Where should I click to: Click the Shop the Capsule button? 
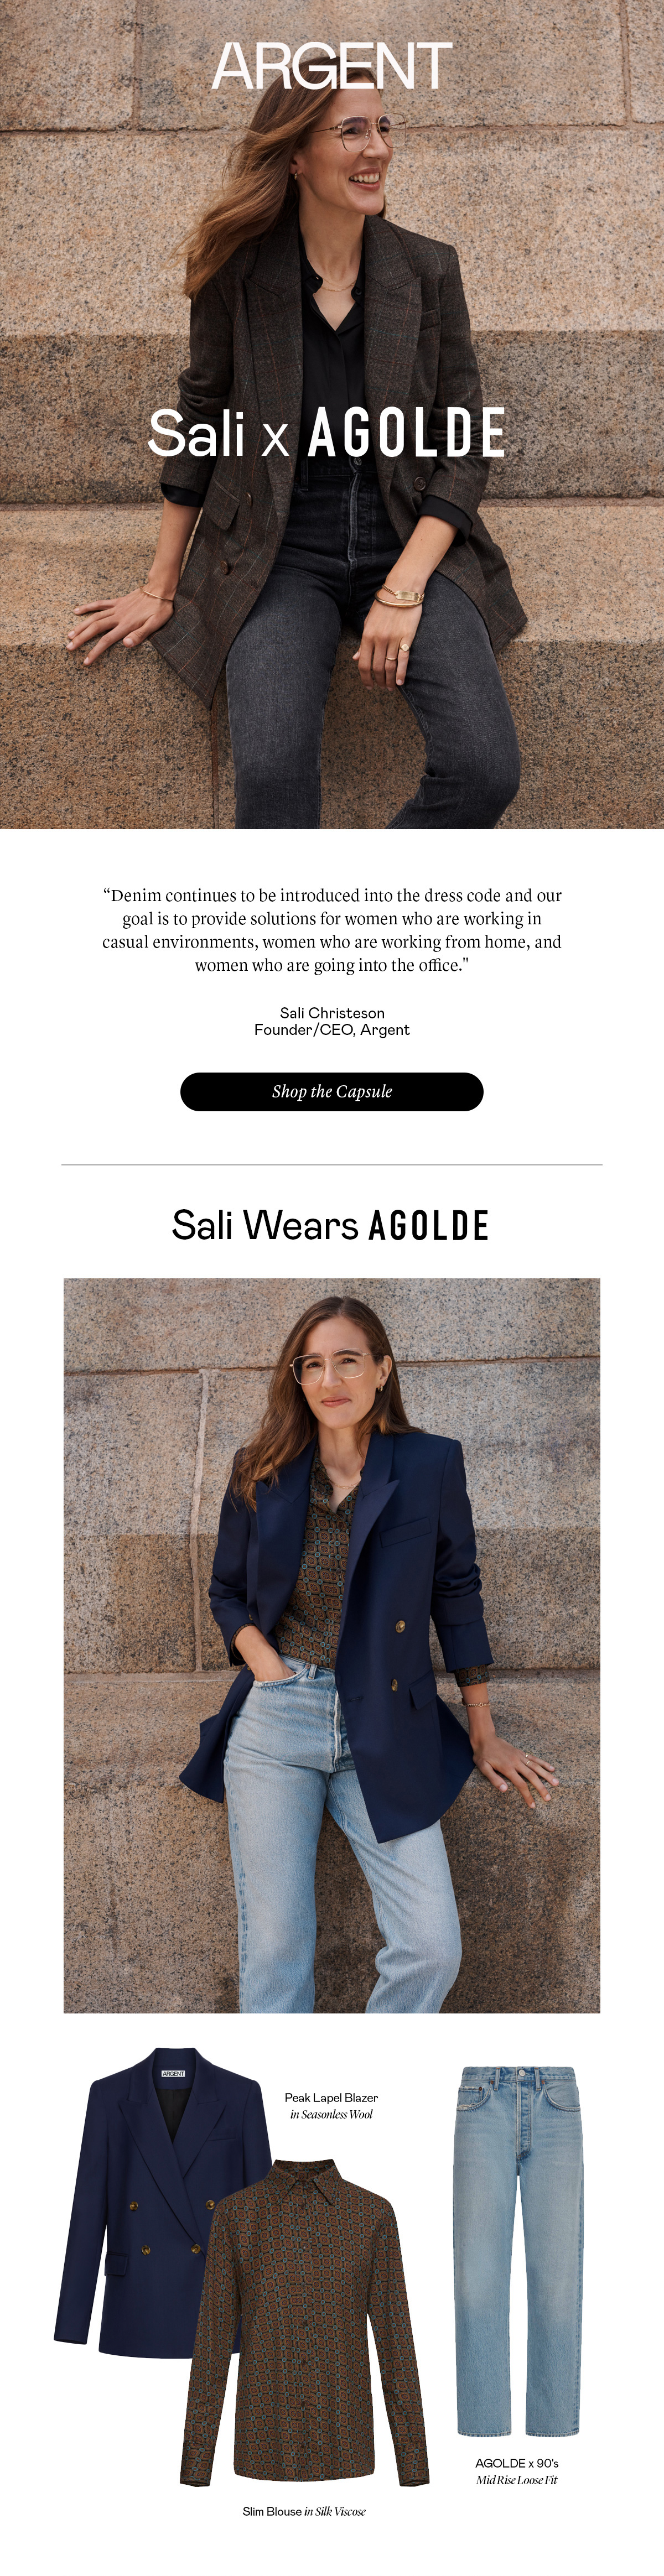(x=332, y=1091)
